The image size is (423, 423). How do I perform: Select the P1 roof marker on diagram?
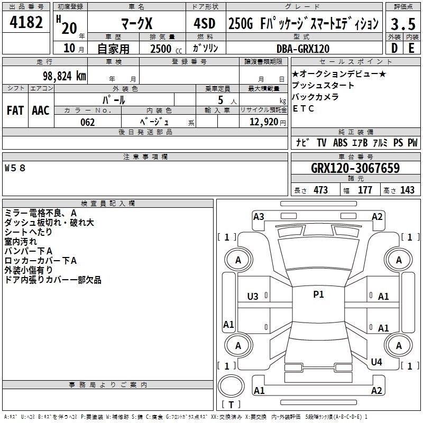[318, 295]
